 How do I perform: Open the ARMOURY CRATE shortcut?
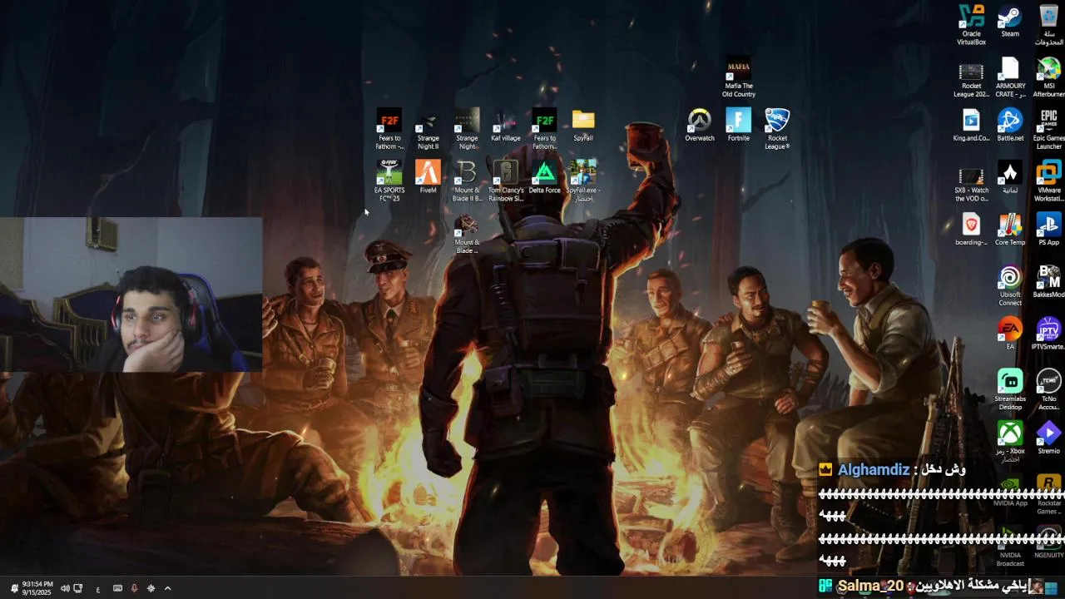[x=1010, y=77]
